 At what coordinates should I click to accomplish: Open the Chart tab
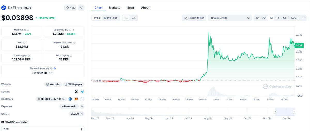coord(98,8)
